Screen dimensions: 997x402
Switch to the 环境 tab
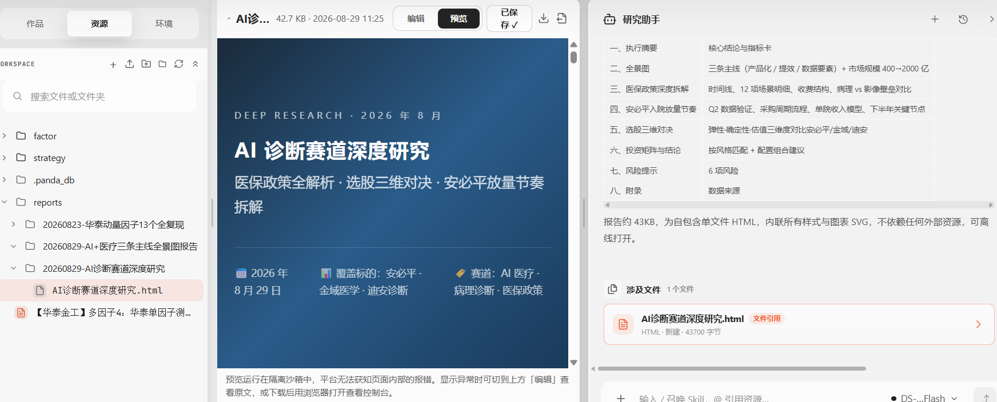(x=164, y=23)
